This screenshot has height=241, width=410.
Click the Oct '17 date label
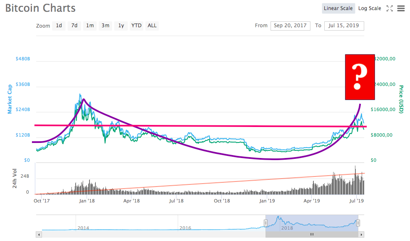[42, 201]
